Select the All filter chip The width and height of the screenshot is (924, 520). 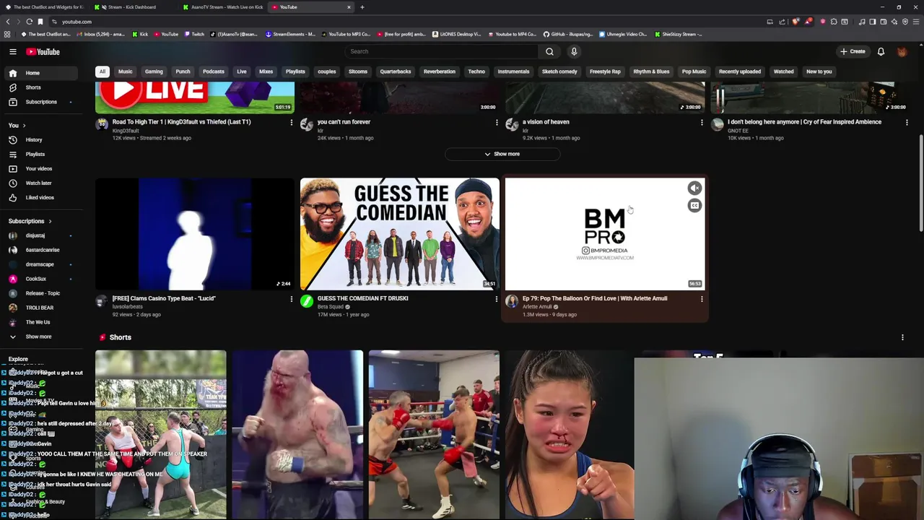pos(103,71)
